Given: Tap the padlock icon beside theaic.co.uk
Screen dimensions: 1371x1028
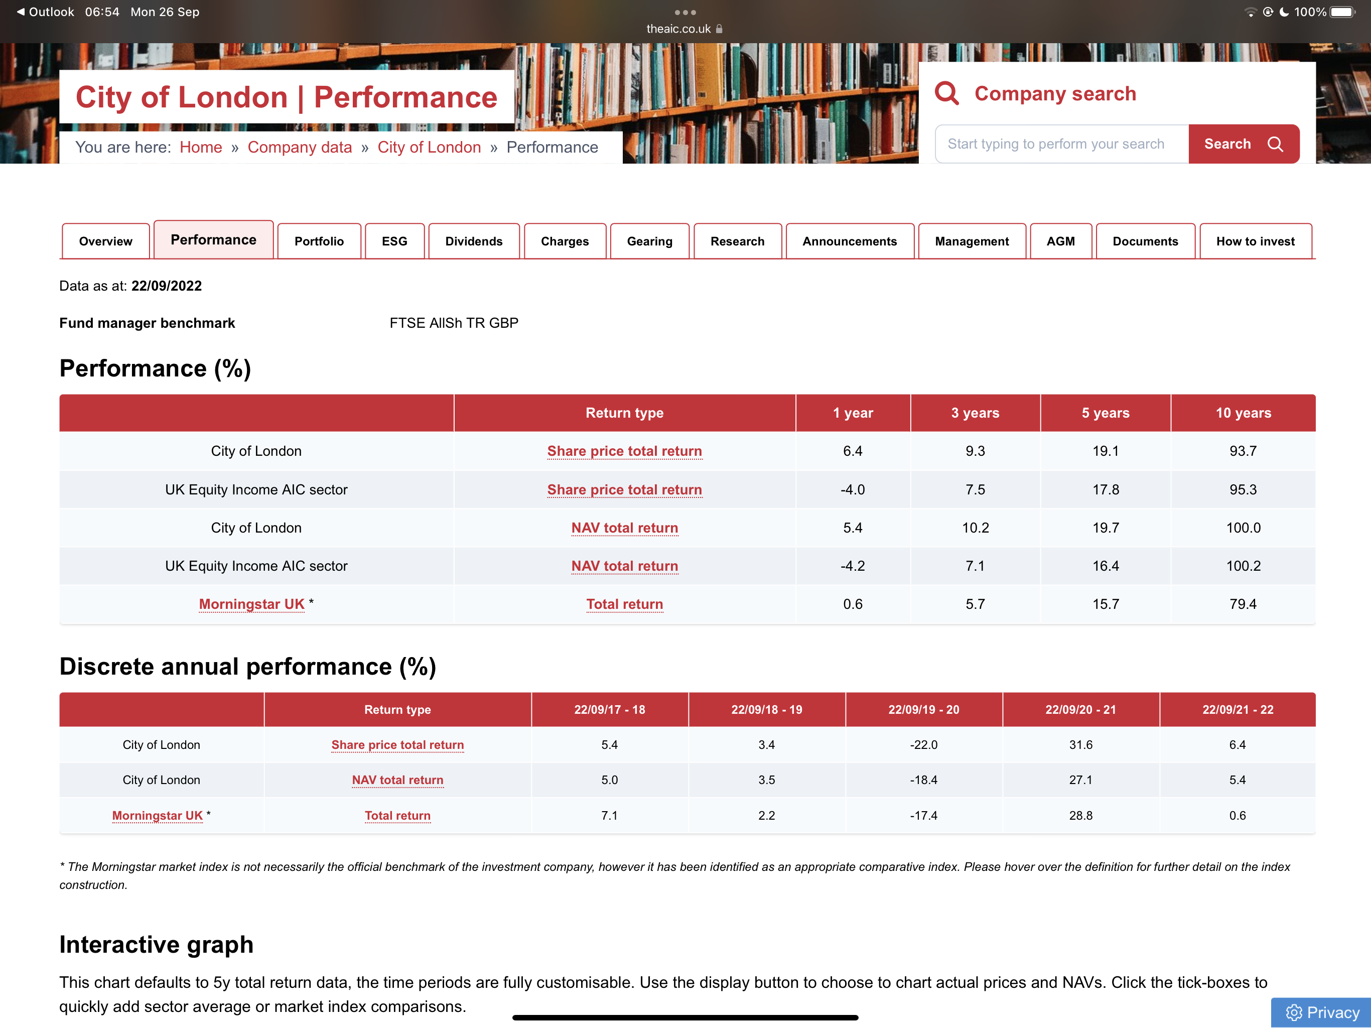Looking at the screenshot, I should point(719,29).
